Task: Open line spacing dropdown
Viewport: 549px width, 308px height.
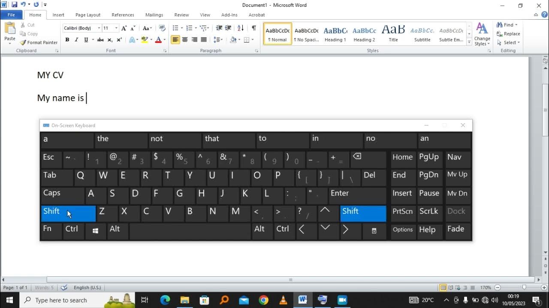Action: pos(218,40)
